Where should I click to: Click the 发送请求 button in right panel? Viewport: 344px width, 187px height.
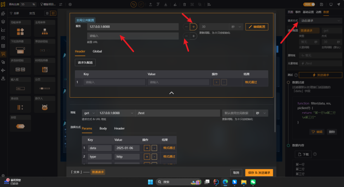coord(320,75)
